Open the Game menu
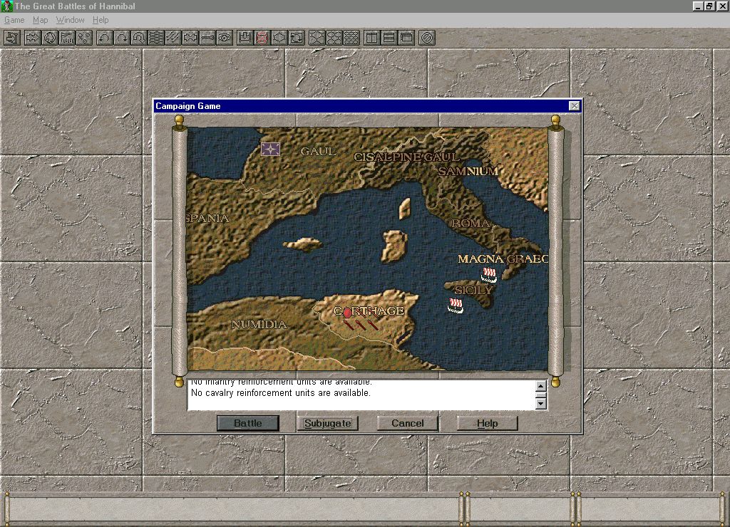The height and width of the screenshot is (527, 730). [x=14, y=20]
